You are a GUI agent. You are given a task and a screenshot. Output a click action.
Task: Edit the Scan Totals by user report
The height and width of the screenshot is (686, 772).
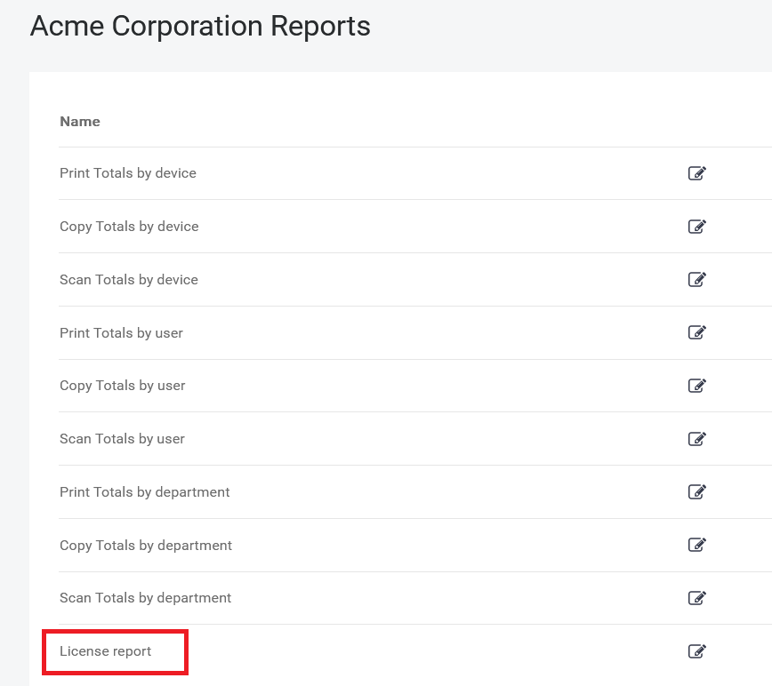(697, 438)
